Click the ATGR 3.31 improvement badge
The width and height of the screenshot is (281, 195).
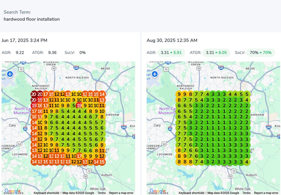click(216, 53)
